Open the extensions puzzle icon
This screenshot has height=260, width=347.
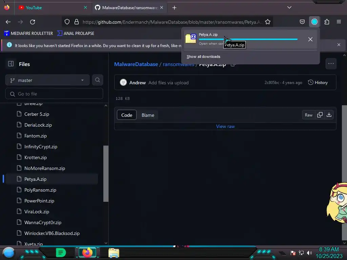point(327,22)
